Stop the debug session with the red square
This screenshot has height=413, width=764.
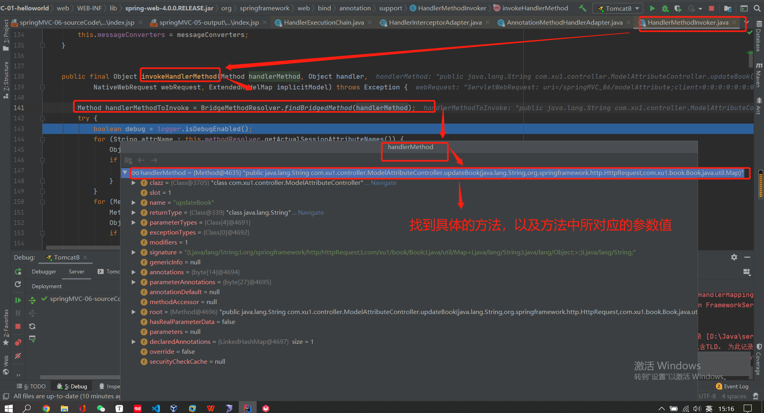pyautogui.click(x=18, y=326)
